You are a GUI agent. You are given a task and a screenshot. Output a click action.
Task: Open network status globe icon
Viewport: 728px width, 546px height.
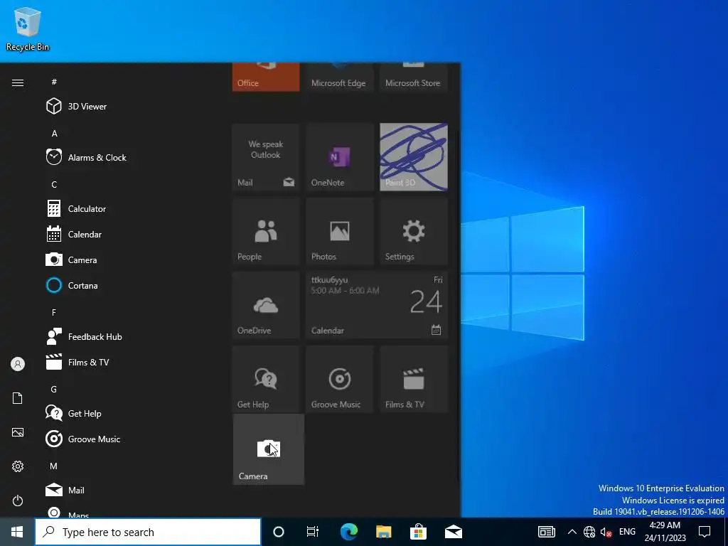pyautogui.click(x=589, y=532)
